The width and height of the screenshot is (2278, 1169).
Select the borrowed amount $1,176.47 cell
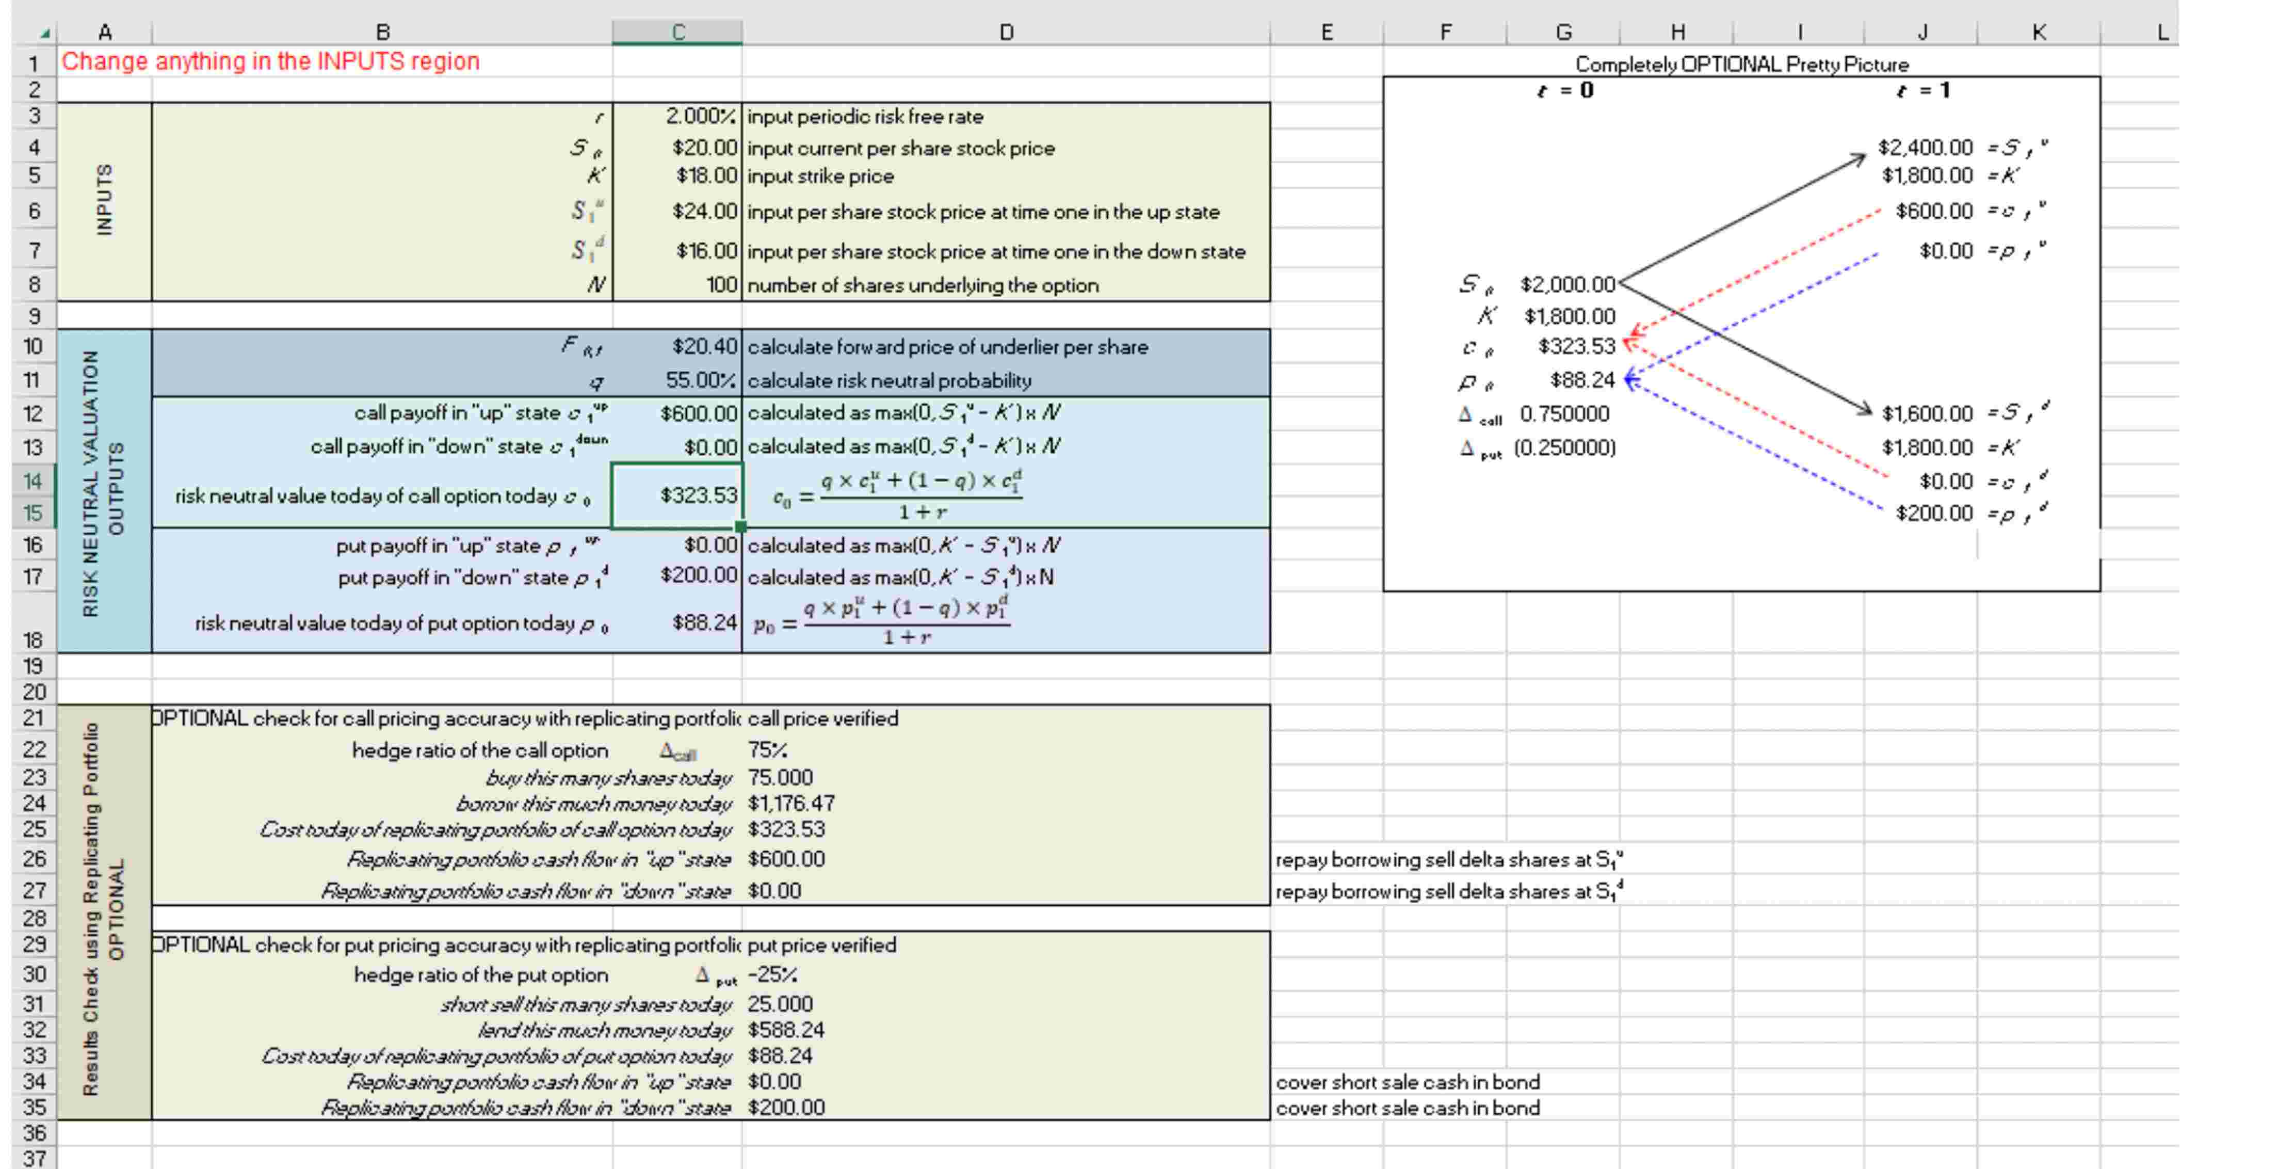click(x=790, y=803)
